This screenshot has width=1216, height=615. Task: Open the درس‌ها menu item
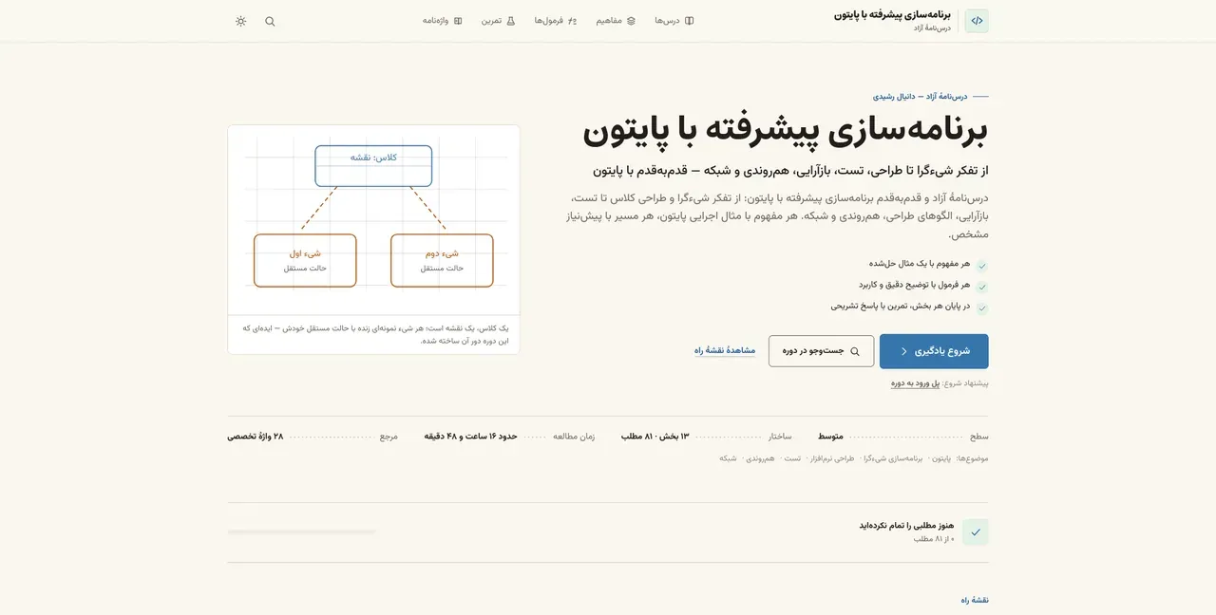(x=674, y=21)
